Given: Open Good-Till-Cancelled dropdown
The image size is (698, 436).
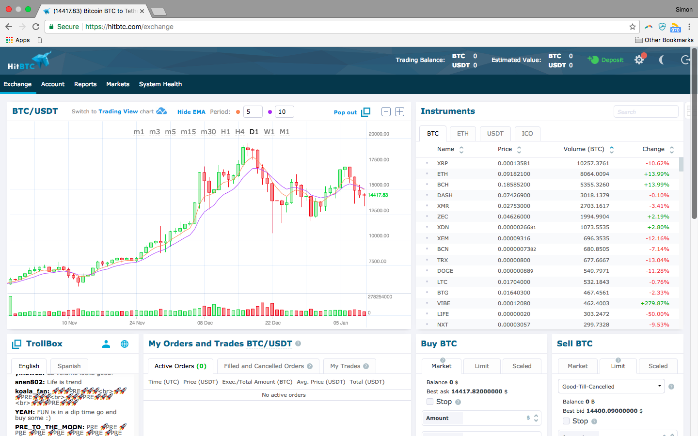Looking at the screenshot, I should coord(611,386).
